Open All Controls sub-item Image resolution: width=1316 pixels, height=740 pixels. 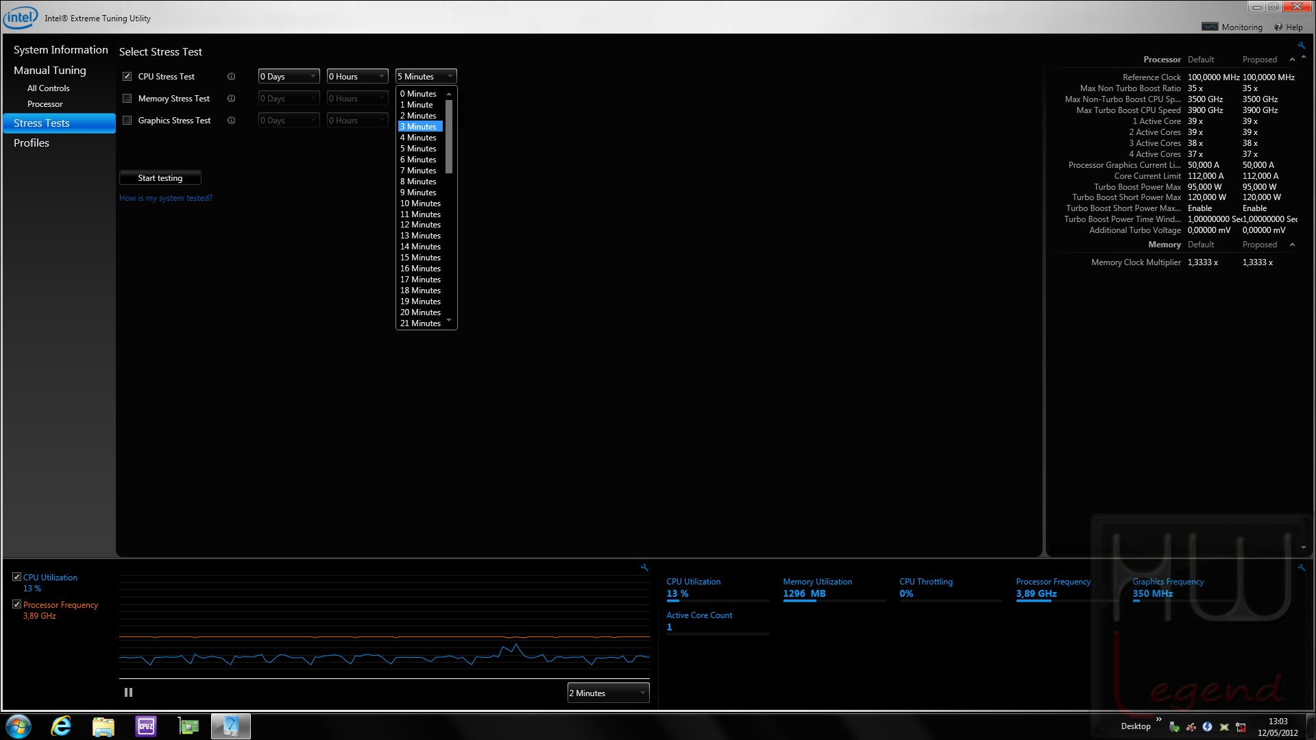click(x=48, y=88)
